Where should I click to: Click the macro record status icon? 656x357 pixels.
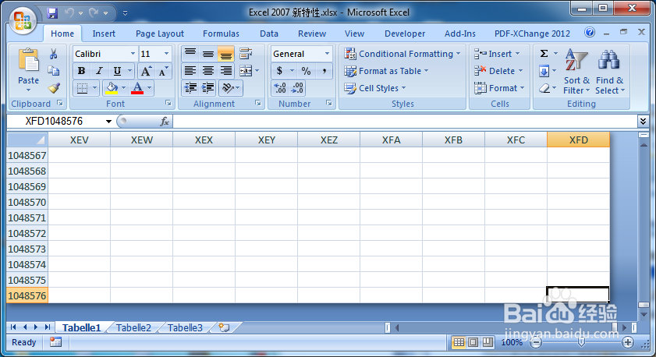coord(55,342)
